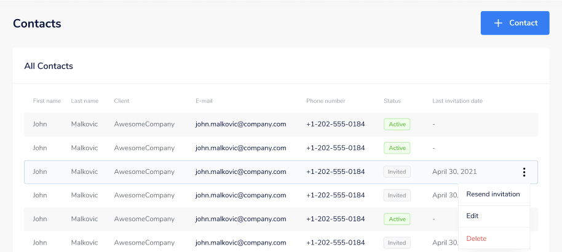562x252 pixels.
Task: Click the three-dot menu icon on highlighted row
Action: tap(524, 172)
